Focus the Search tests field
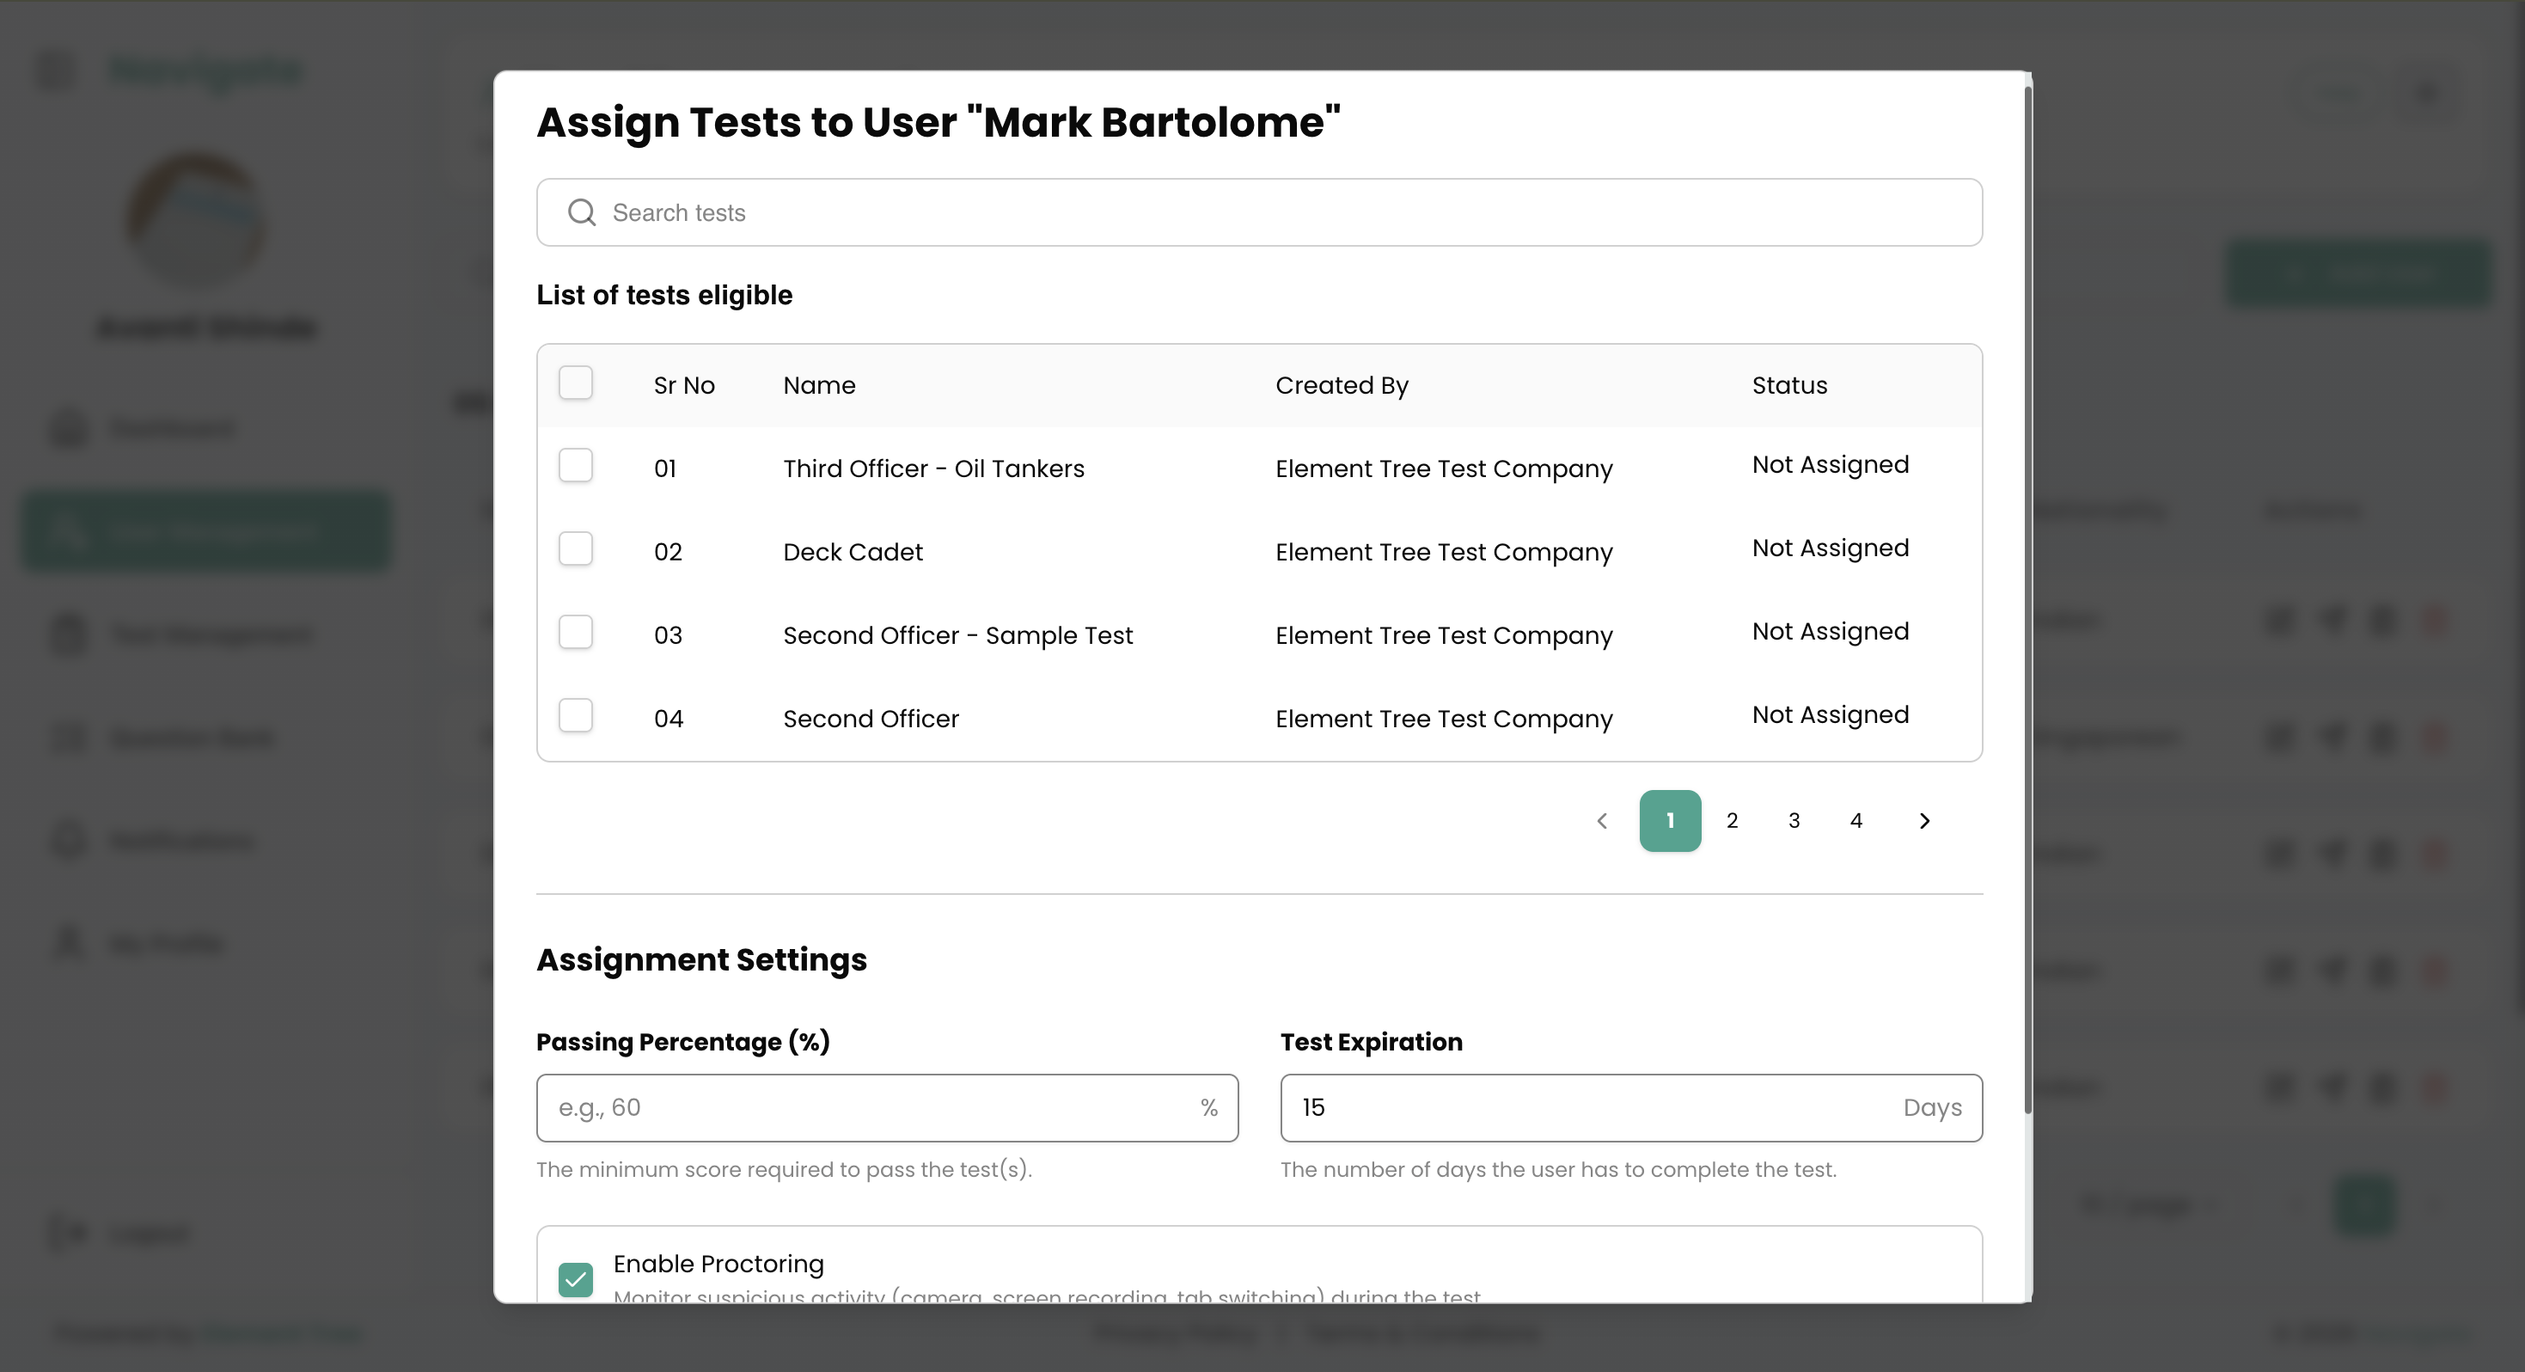The image size is (2525, 1372). click(1258, 211)
